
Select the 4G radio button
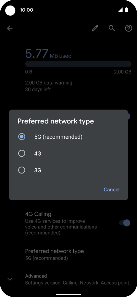pos(21,153)
